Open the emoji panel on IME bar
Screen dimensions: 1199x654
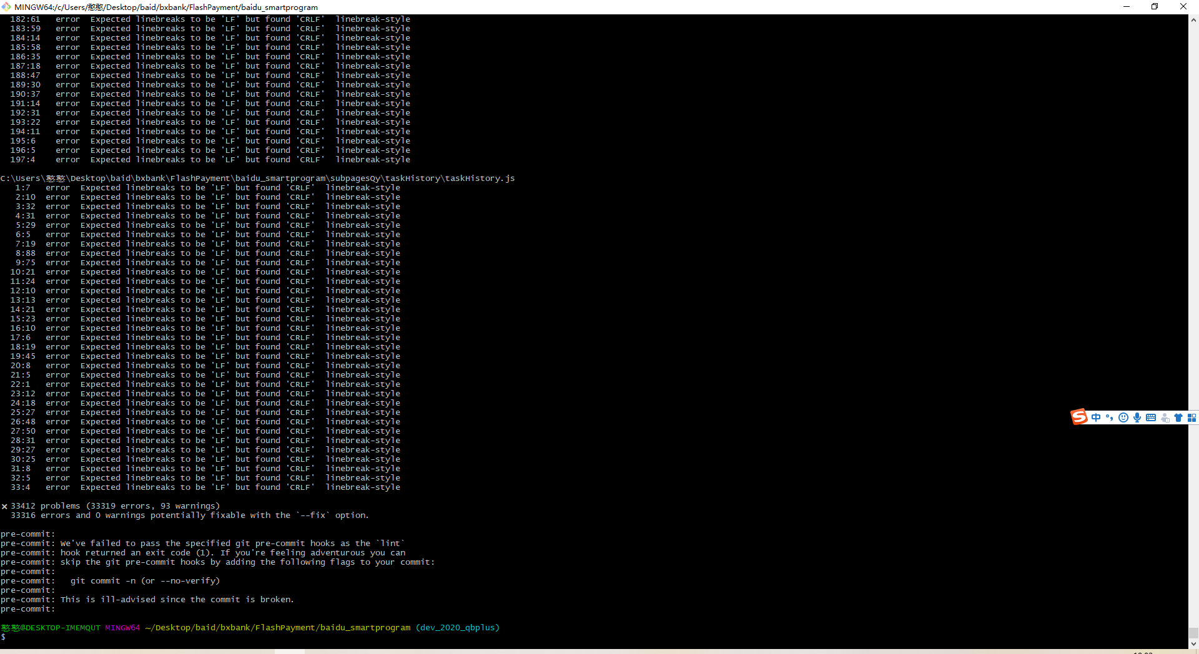(1123, 417)
